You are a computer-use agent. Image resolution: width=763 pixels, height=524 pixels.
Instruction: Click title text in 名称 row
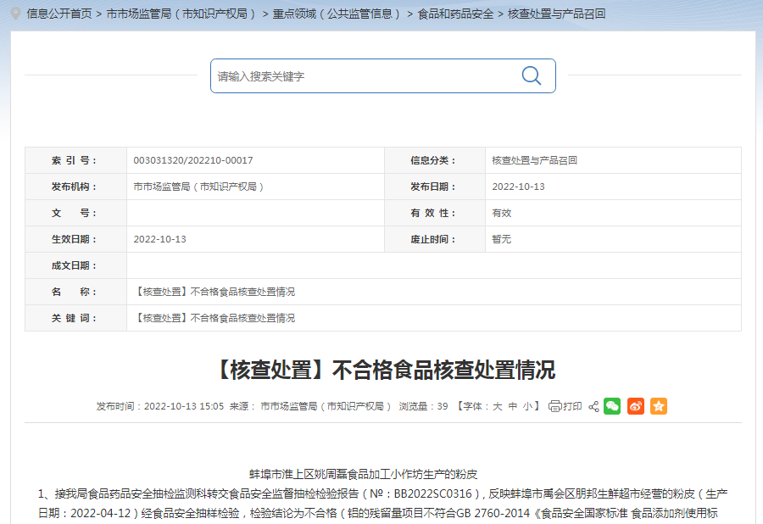pyautogui.click(x=214, y=292)
